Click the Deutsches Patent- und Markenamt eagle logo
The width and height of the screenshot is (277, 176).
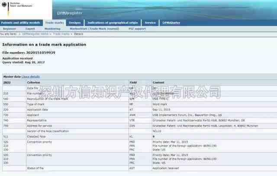(x=4, y=5)
